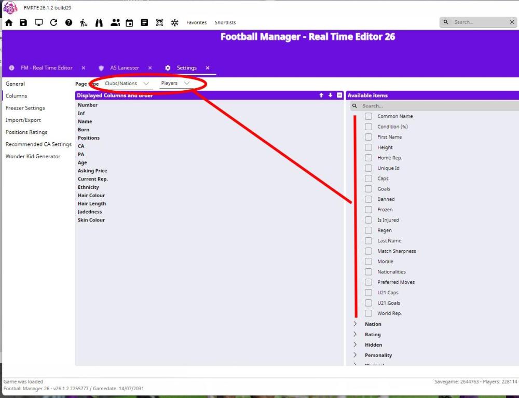The image size is (519, 398).
Task: Expand the Personality group
Action: point(378,355)
